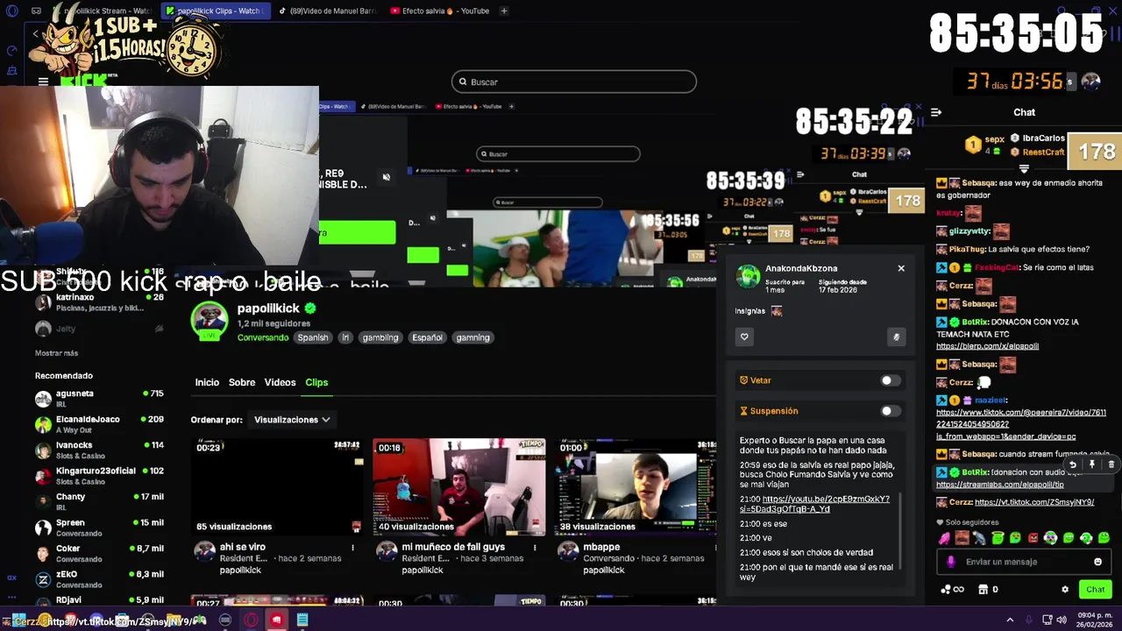
Task: Click the volume icon in system tray
Action: pyautogui.click(x=1062, y=620)
